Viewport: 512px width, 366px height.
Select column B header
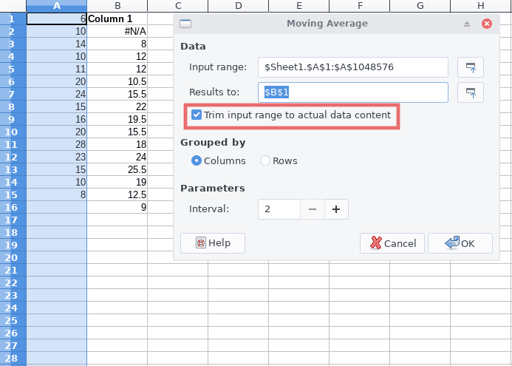(117, 6)
